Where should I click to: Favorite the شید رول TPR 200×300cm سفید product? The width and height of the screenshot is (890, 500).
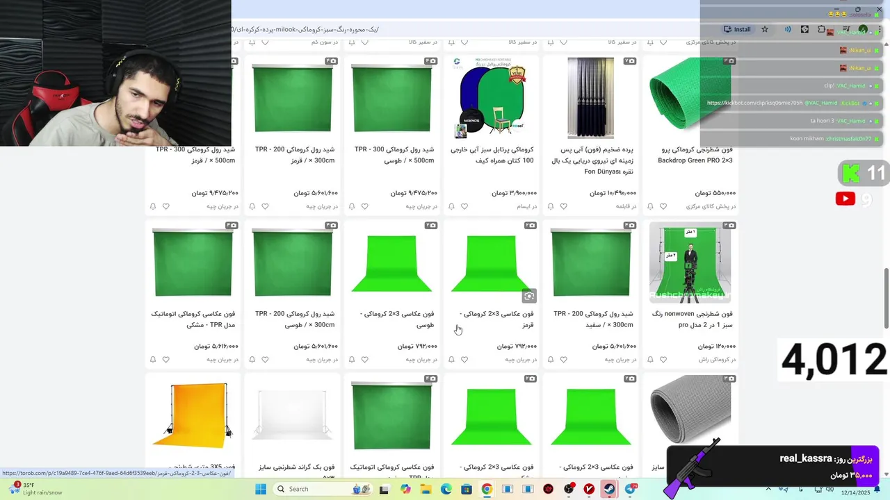click(x=564, y=360)
